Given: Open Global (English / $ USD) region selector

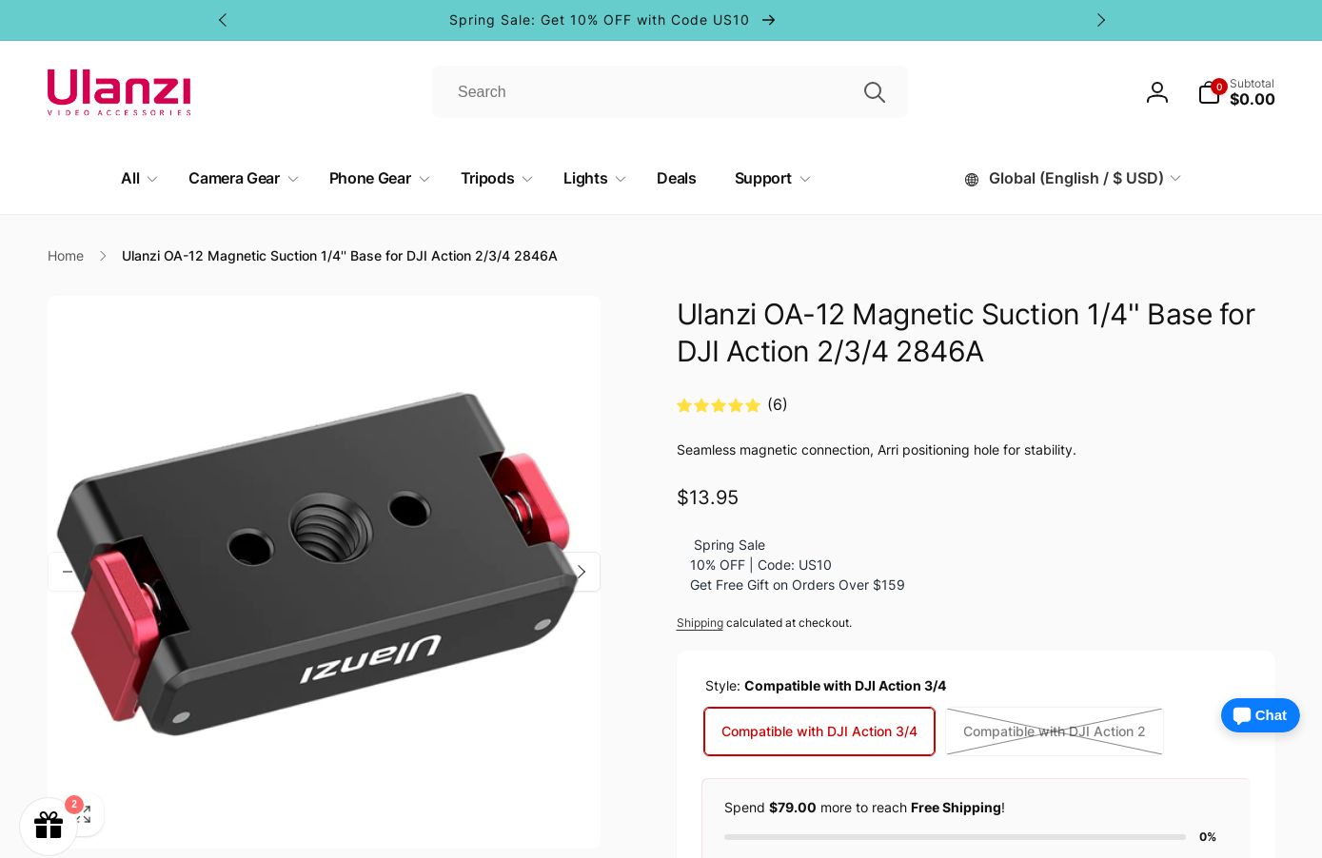Looking at the screenshot, I should click(1073, 179).
